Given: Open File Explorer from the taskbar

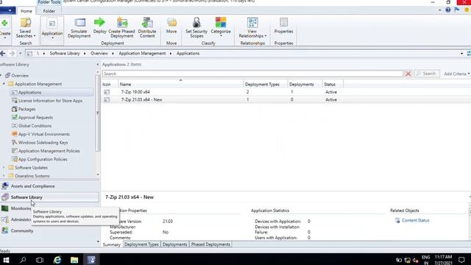Looking at the screenshot, I should (x=74, y=260).
